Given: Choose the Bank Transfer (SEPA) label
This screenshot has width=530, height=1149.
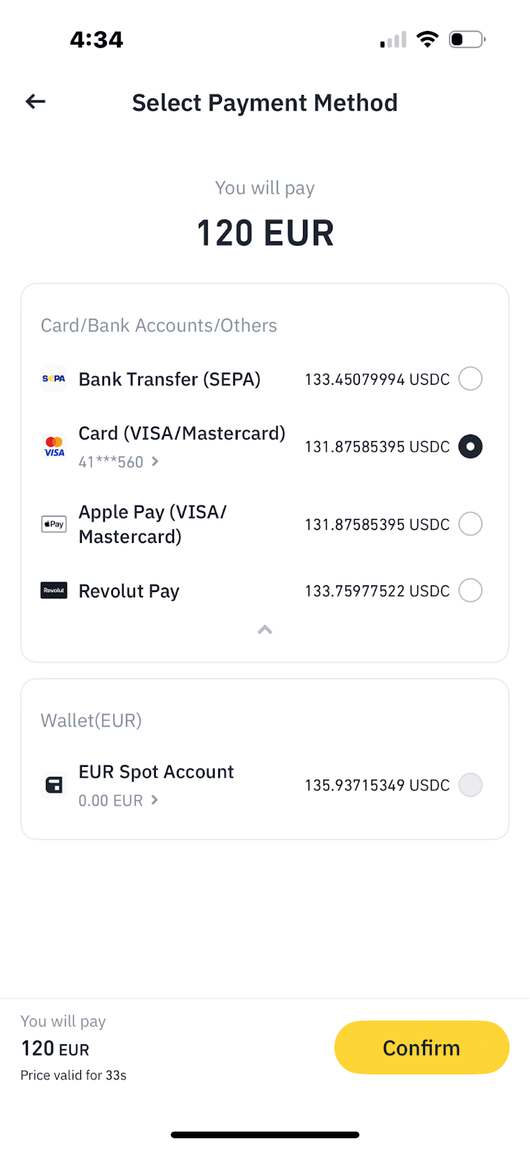Looking at the screenshot, I should 169,379.
